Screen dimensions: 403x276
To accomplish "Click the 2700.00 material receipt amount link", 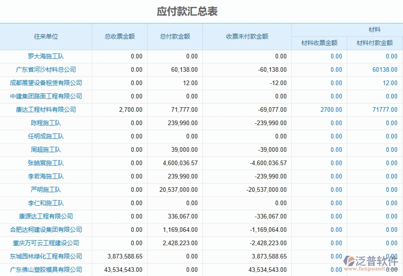I will point(331,109).
